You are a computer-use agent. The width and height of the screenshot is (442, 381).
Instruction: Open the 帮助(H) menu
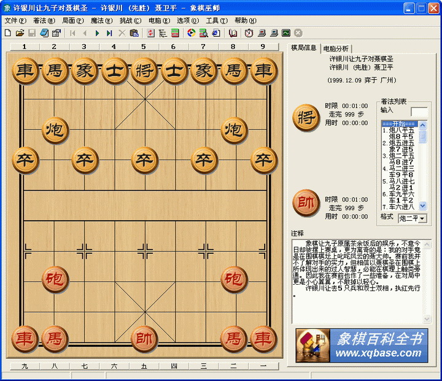246,21
